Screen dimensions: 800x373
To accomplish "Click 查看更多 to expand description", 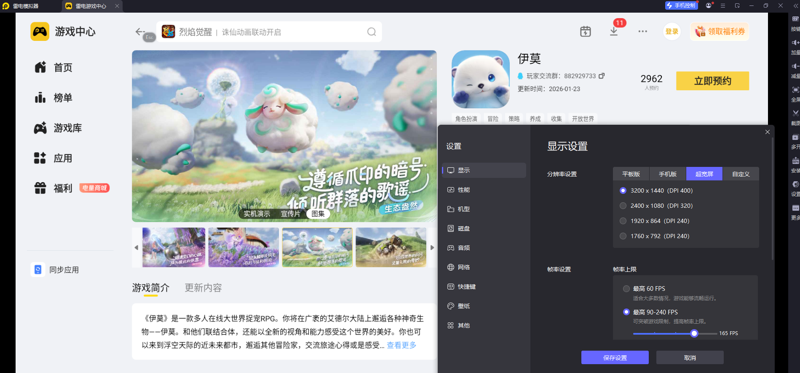I will click(401, 345).
